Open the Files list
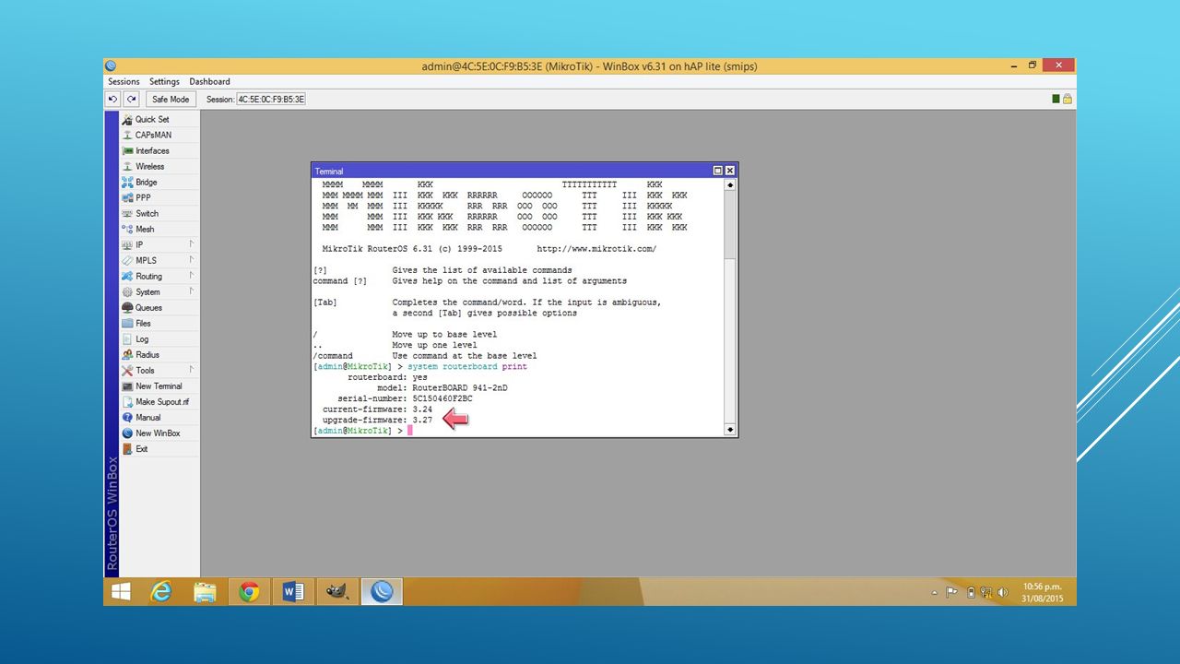 (x=159, y=323)
